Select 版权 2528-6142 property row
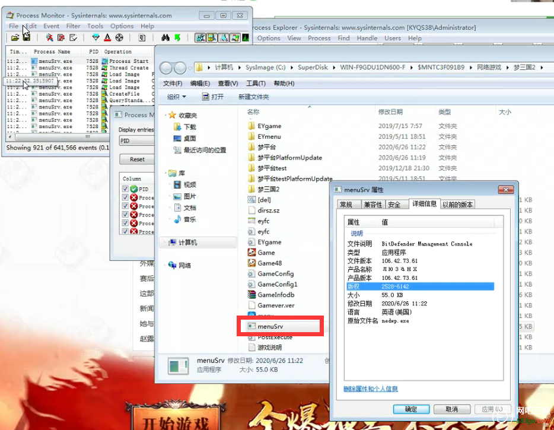Viewport: 554px width, 430px height. (421, 286)
